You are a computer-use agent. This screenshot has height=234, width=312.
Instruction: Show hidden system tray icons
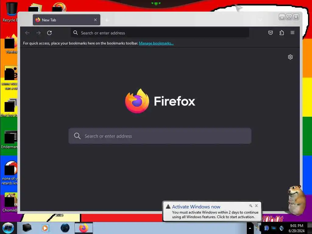pyautogui.click(x=250, y=228)
